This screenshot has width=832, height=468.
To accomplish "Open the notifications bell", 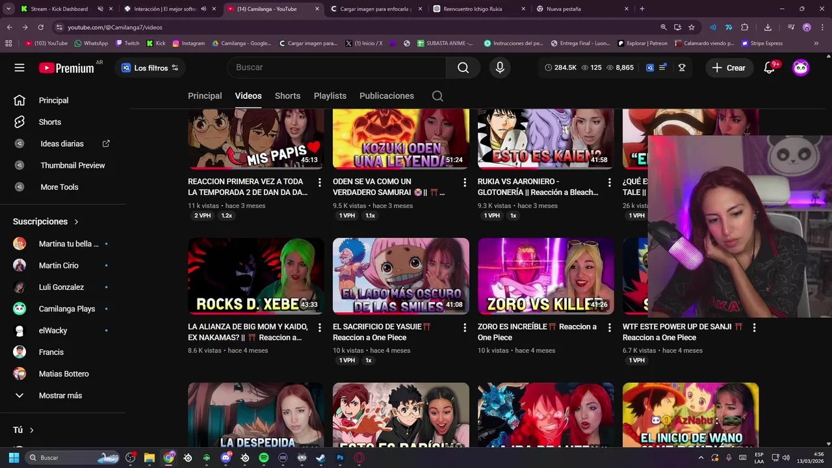I will [770, 68].
